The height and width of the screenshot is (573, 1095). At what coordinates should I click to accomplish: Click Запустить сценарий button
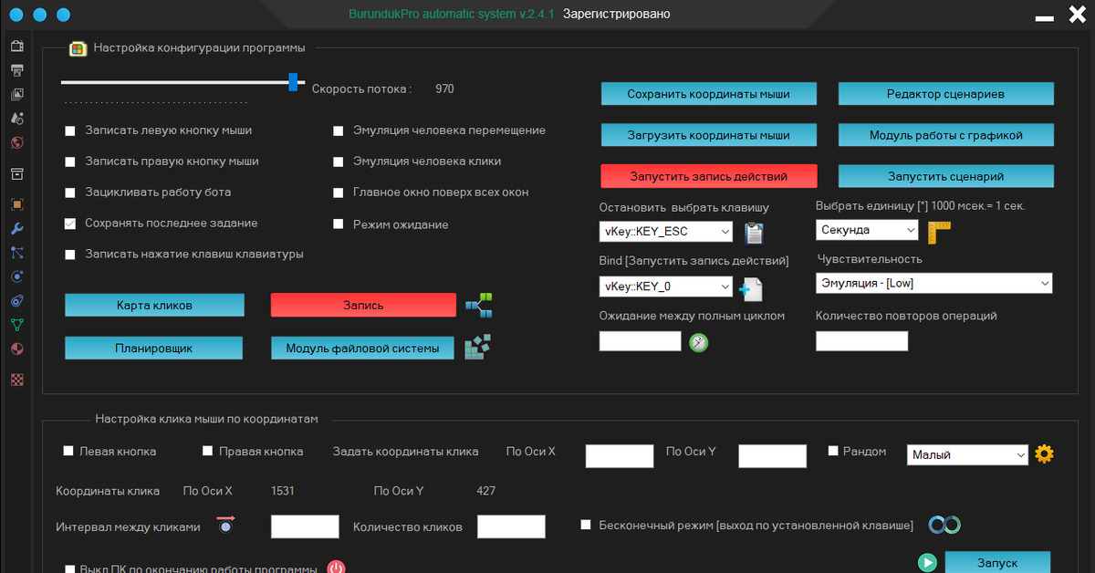[x=946, y=176]
